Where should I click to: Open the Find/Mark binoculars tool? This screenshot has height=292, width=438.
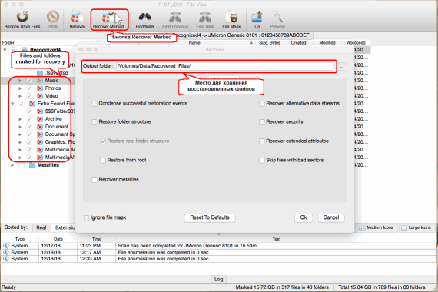click(145, 17)
